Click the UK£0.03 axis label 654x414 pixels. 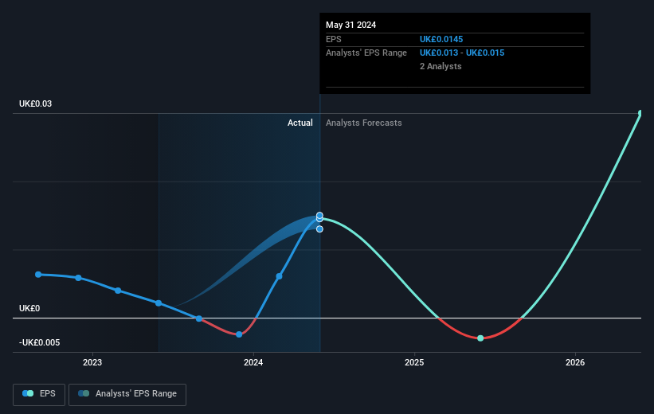(36, 103)
